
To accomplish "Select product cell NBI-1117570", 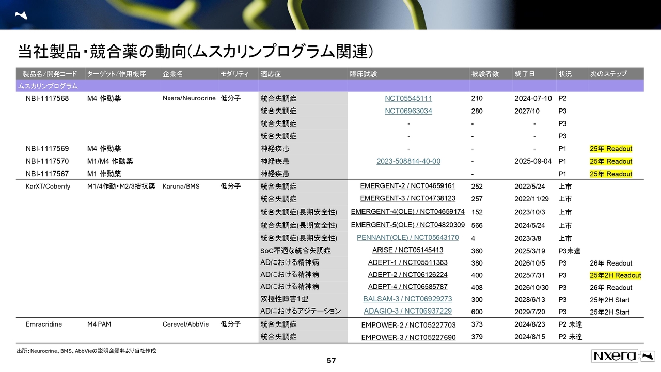I will coord(47,161).
